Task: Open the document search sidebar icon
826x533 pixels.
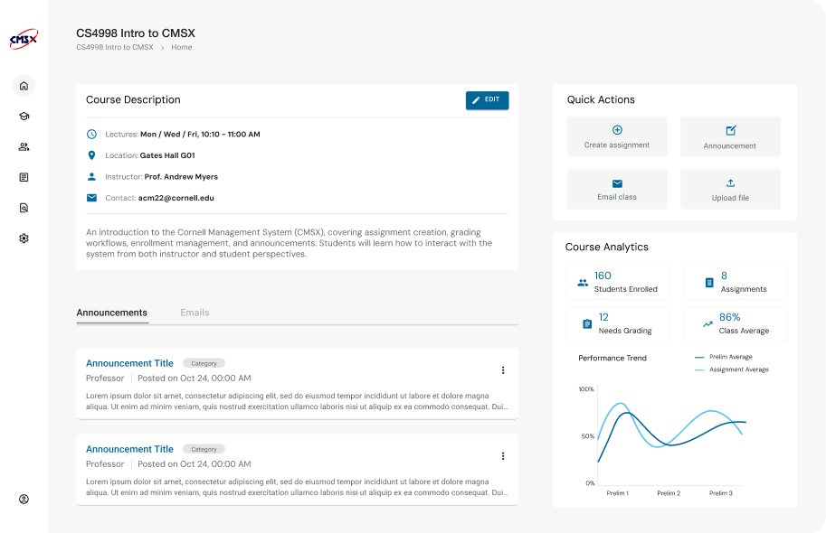Action: tap(24, 208)
